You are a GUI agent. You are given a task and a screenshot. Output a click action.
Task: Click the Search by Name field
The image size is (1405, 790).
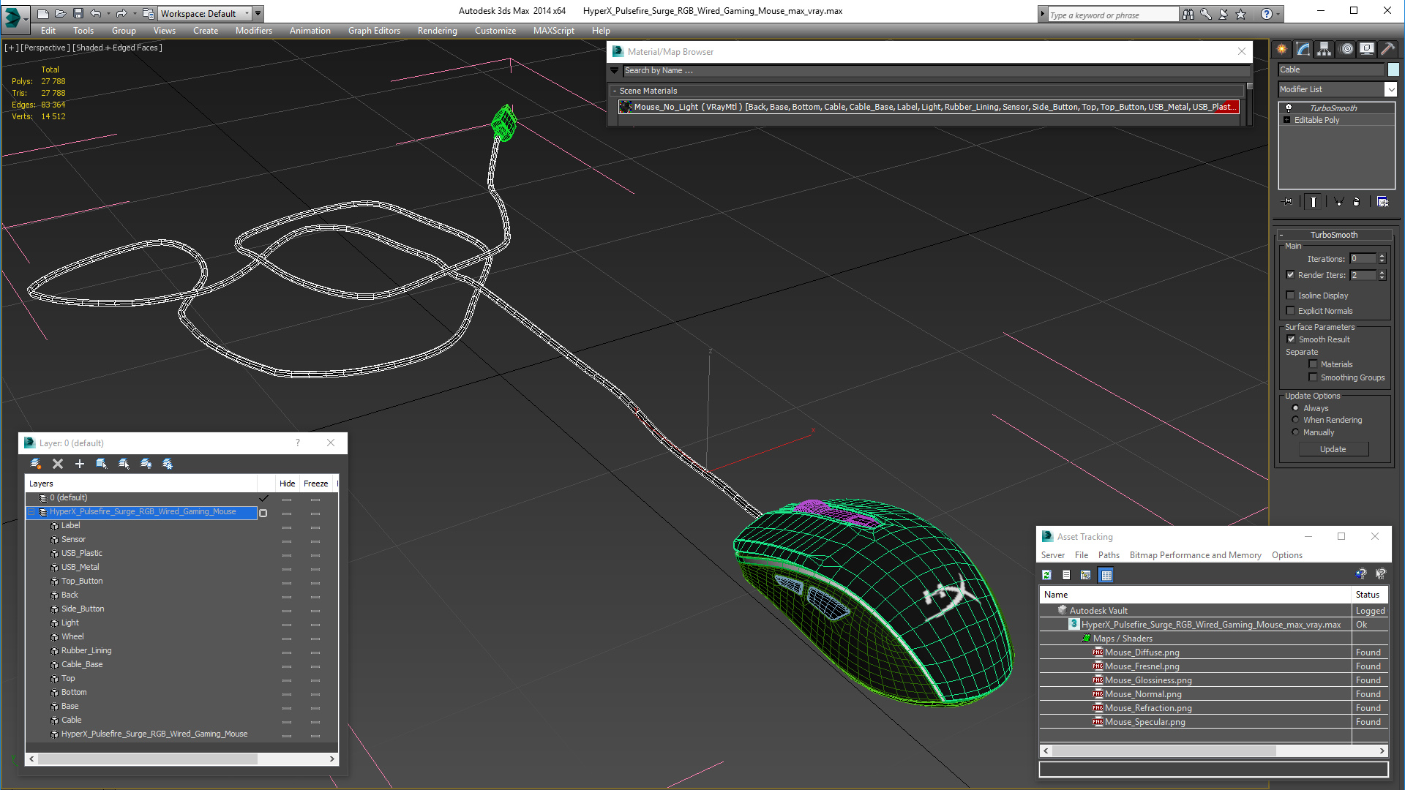[936, 71]
